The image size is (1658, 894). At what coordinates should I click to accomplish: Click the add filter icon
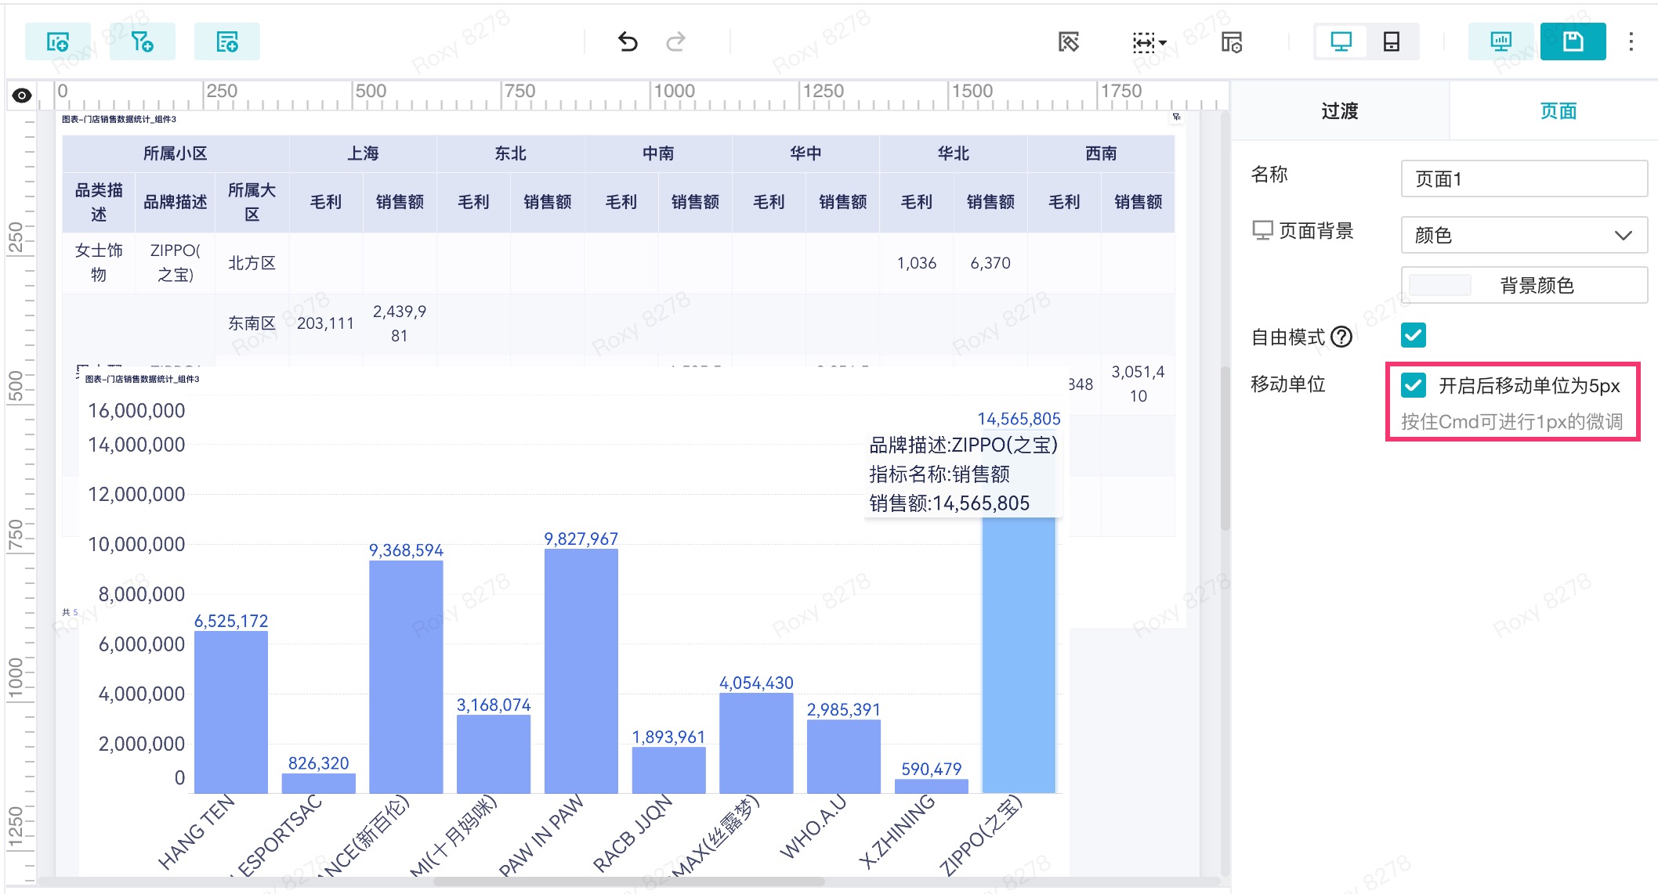[142, 41]
